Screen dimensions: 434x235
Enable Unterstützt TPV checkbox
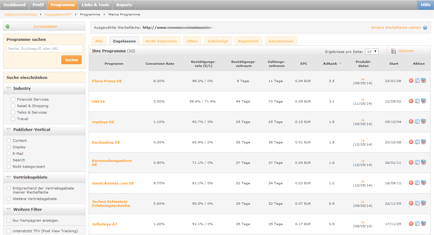click(x=9, y=231)
